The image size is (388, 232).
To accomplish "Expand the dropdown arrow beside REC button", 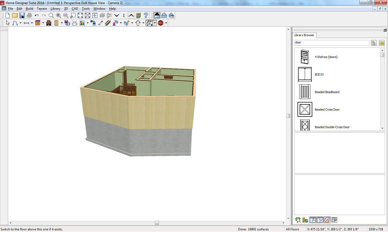I will [166, 23].
